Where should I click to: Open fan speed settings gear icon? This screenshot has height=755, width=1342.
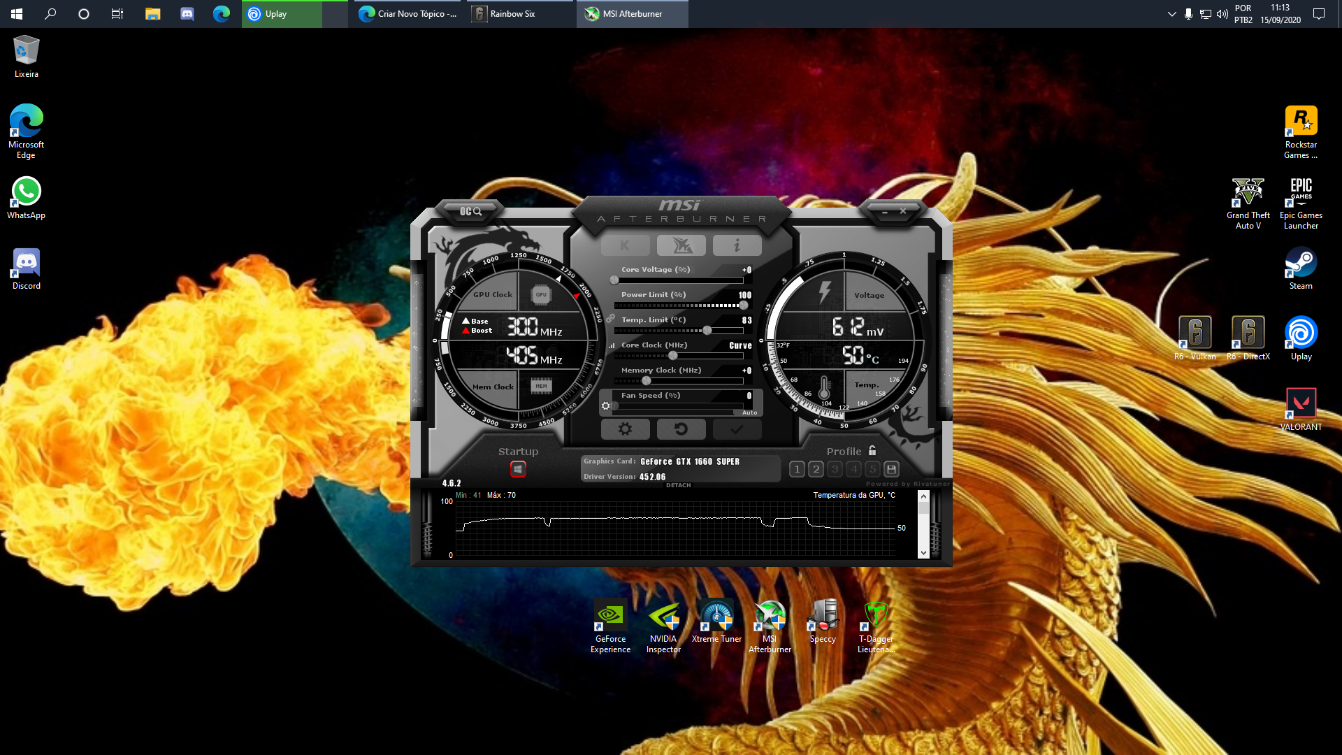tap(606, 405)
